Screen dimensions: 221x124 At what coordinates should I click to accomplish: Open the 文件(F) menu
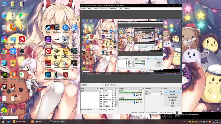pyautogui.click(x=83, y=9)
